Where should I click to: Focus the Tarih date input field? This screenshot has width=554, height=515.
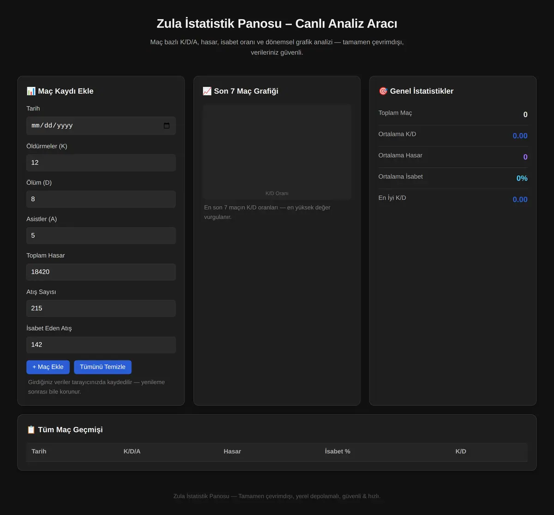[x=101, y=126]
